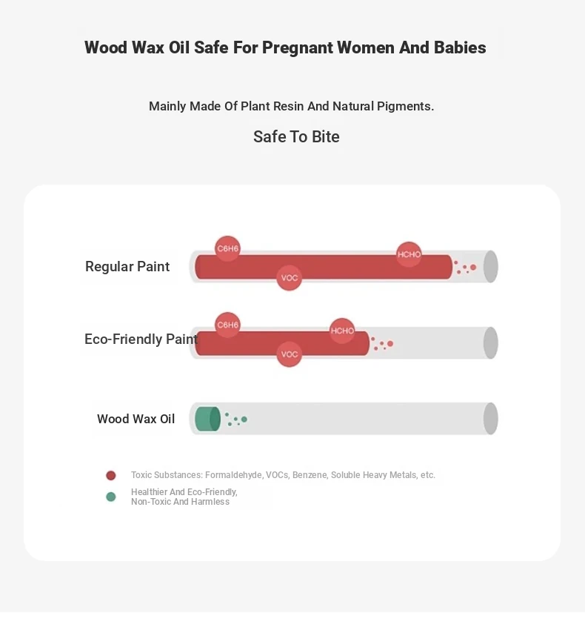Image resolution: width=585 pixels, height=633 pixels.
Task: Click the green dots beside Wood Wax Oil bar
Action: [x=236, y=420]
